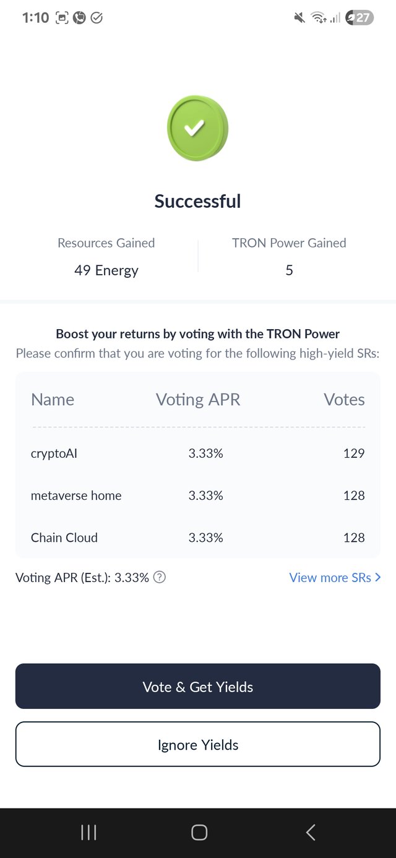This screenshot has height=858, width=396.
Task: Open the View more SRs link
Action: tap(335, 577)
